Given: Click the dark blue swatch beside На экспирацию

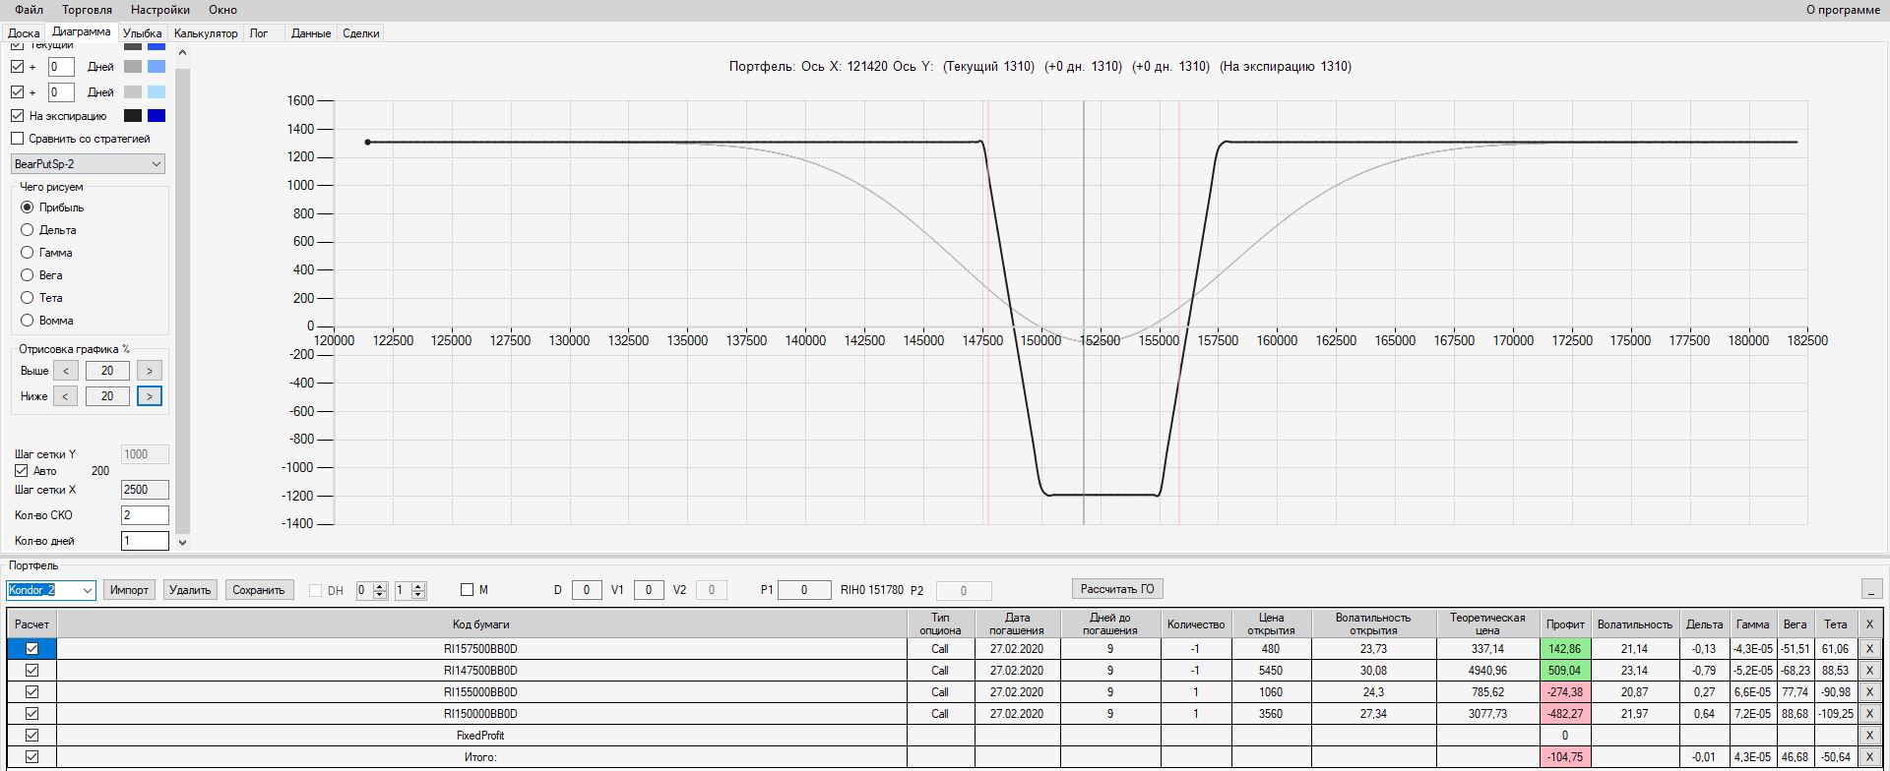Looking at the screenshot, I should point(157,116).
